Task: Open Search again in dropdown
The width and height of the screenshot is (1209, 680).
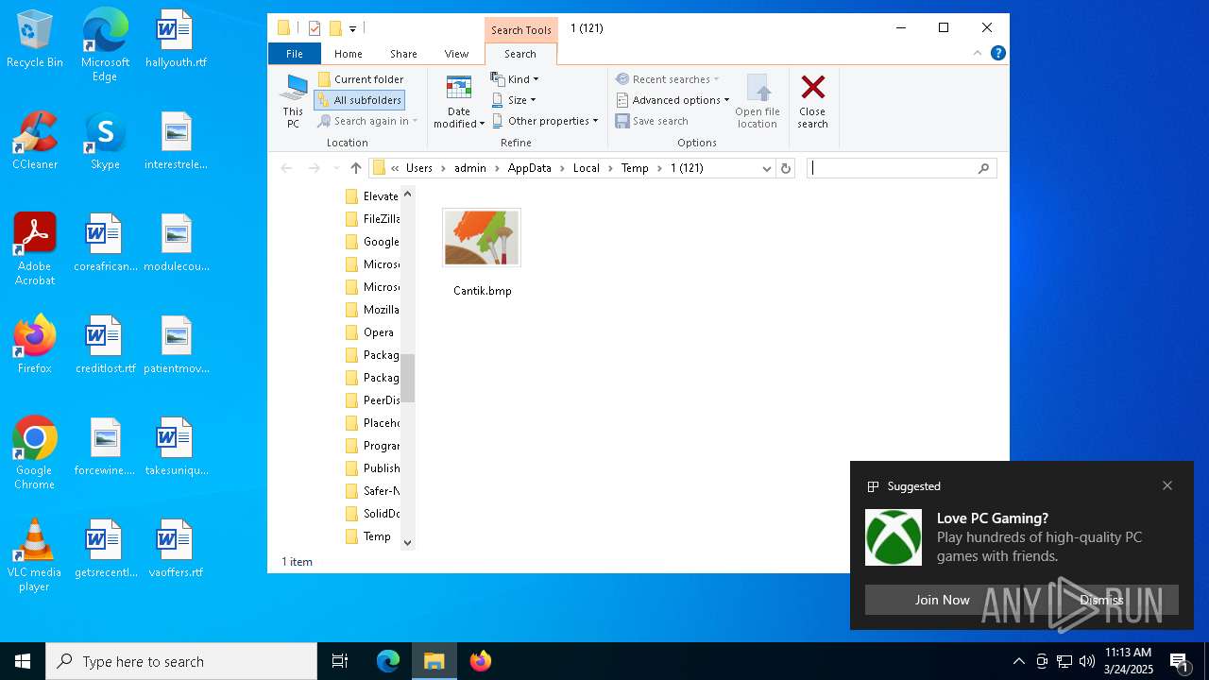Action: 367,121
